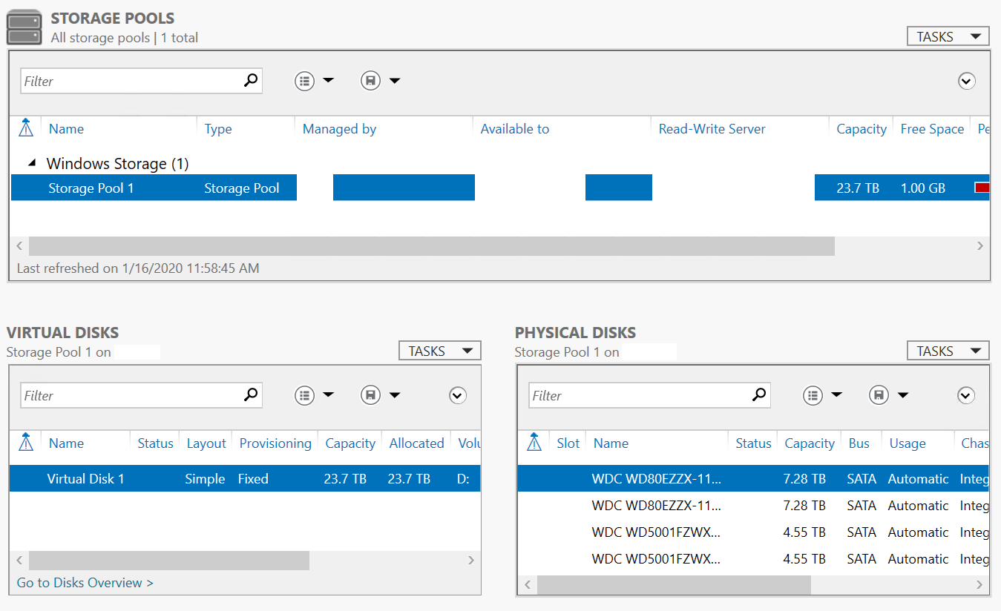Sort storage pools by Capacity column
1001x611 pixels.
[861, 129]
